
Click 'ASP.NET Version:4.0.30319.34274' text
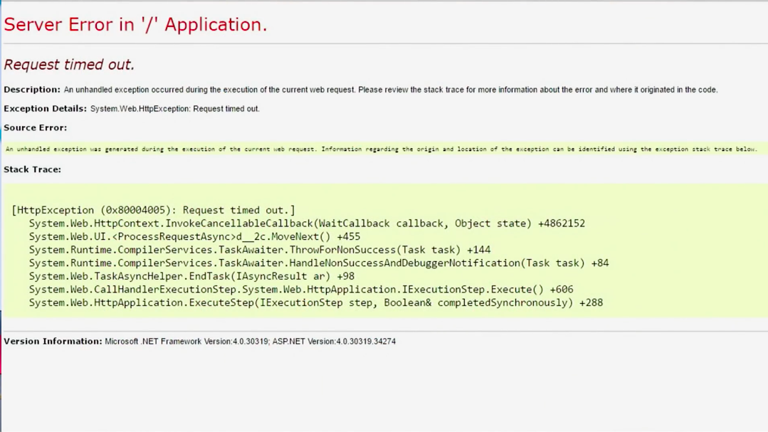coord(334,342)
